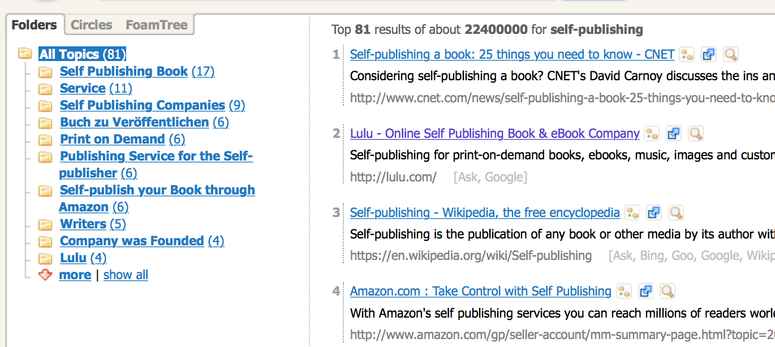Click preview magnifier icon for Wikipedia result

pos(676,213)
